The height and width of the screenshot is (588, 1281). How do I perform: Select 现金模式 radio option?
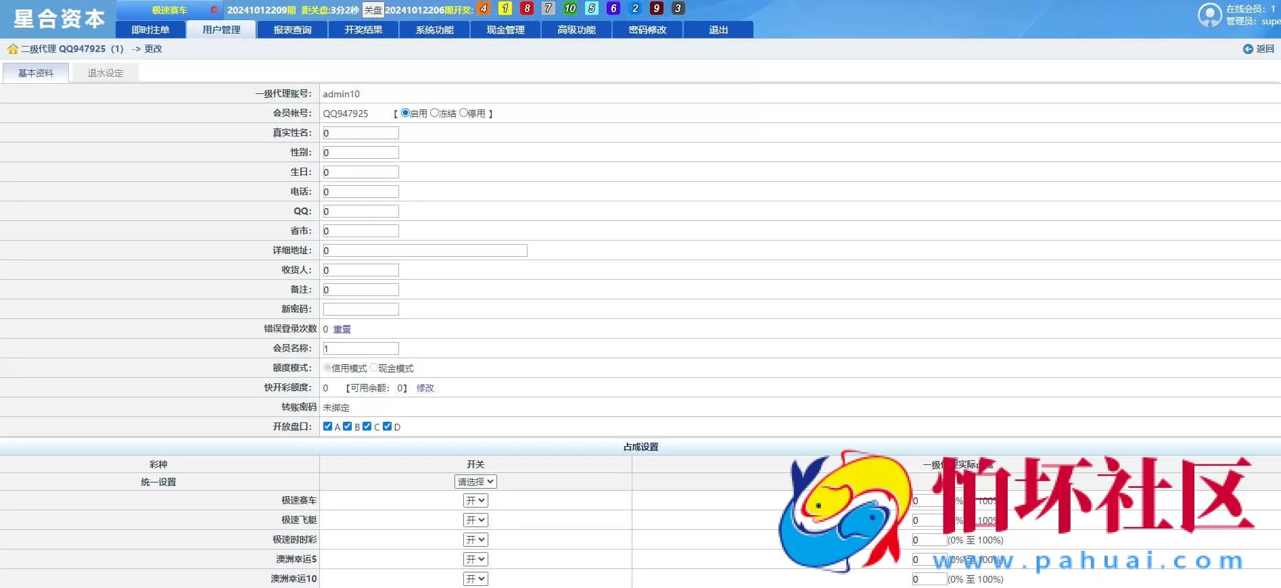pos(373,368)
